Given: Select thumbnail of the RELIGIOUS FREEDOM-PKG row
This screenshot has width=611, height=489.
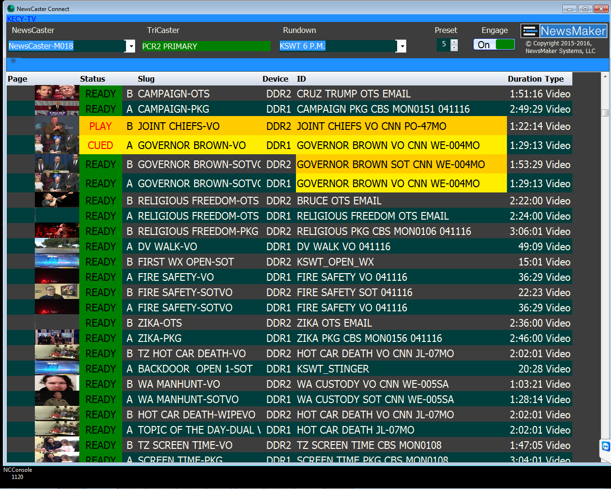Looking at the screenshot, I should click(x=57, y=231).
